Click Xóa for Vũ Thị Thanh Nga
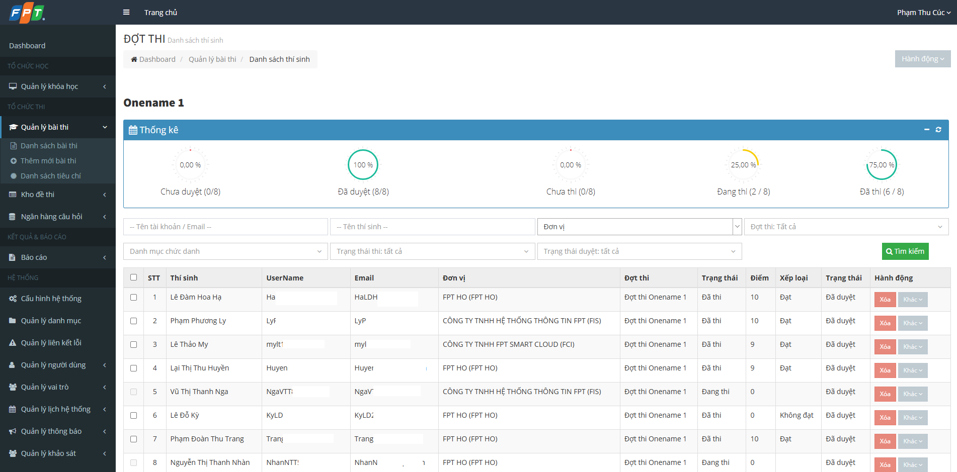This screenshot has width=957, height=472. pyautogui.click(x=885, y=394)
